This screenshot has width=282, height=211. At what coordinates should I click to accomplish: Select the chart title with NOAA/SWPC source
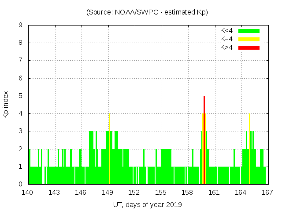[x=147, y=12]
